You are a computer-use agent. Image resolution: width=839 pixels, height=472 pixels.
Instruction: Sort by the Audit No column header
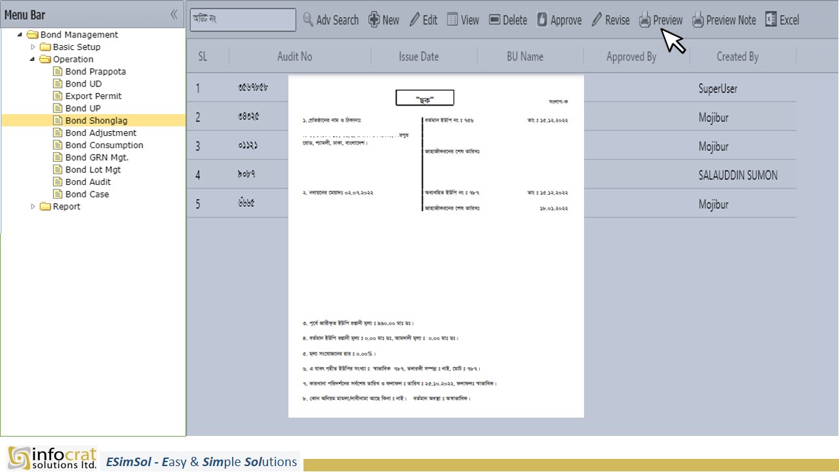click(x=295, y=56)
